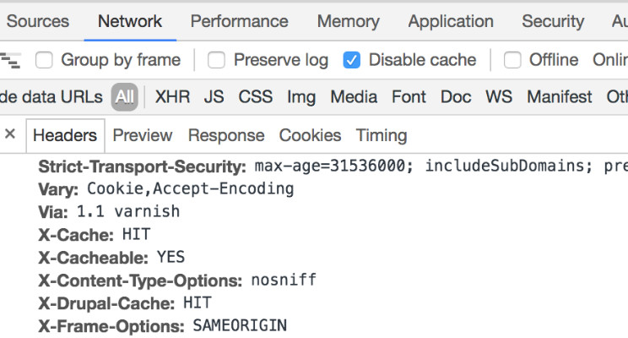Toggle the Offline checkbox
The width and height of the screenshot is (628, 338).
[x=512, y=60]
